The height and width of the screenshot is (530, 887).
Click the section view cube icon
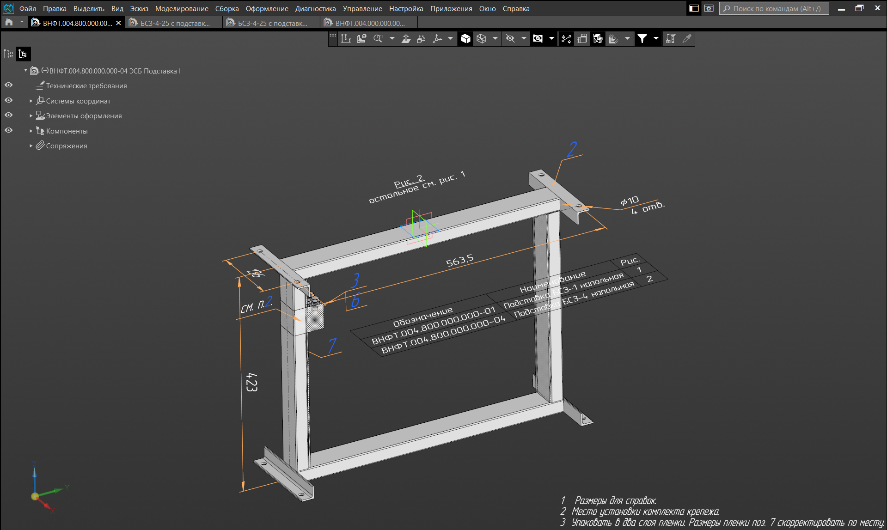[598, 39]
